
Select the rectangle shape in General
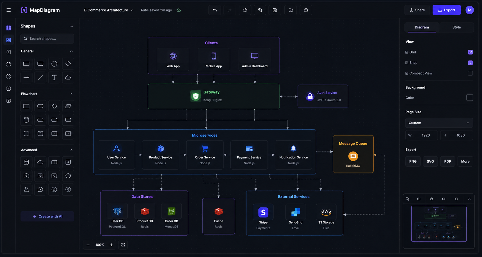(26, 64)
